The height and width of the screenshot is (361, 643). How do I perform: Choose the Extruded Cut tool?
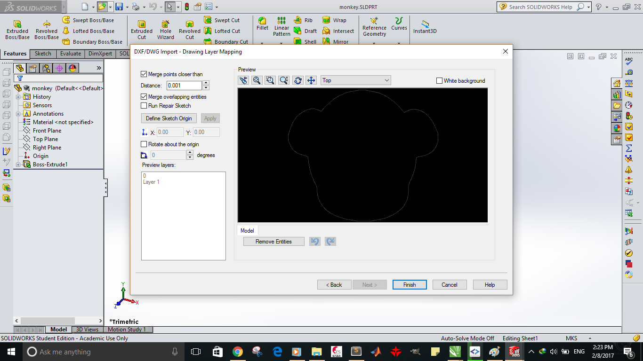point(142,30)
